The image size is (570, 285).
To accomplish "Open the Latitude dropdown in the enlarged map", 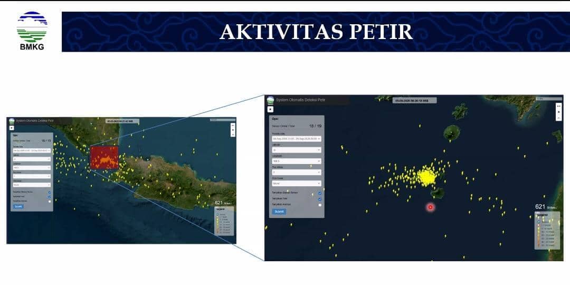I will [x=296, y=150].
